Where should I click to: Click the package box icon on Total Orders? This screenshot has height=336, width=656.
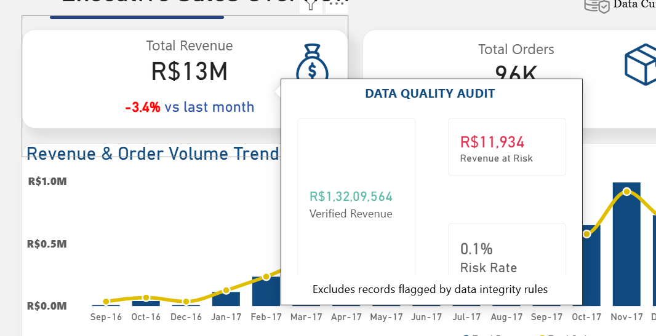(x=641, y=64)
